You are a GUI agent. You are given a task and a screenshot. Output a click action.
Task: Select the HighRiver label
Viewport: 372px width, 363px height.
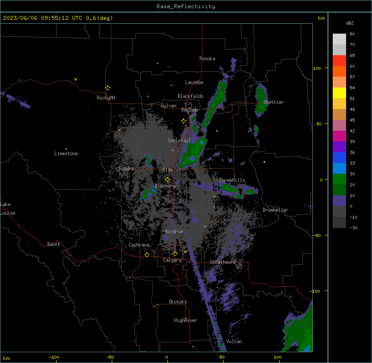(x=186, y=320)
